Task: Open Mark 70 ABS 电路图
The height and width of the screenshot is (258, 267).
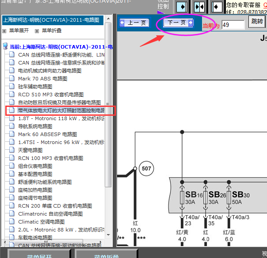Action: coord(42,79)
